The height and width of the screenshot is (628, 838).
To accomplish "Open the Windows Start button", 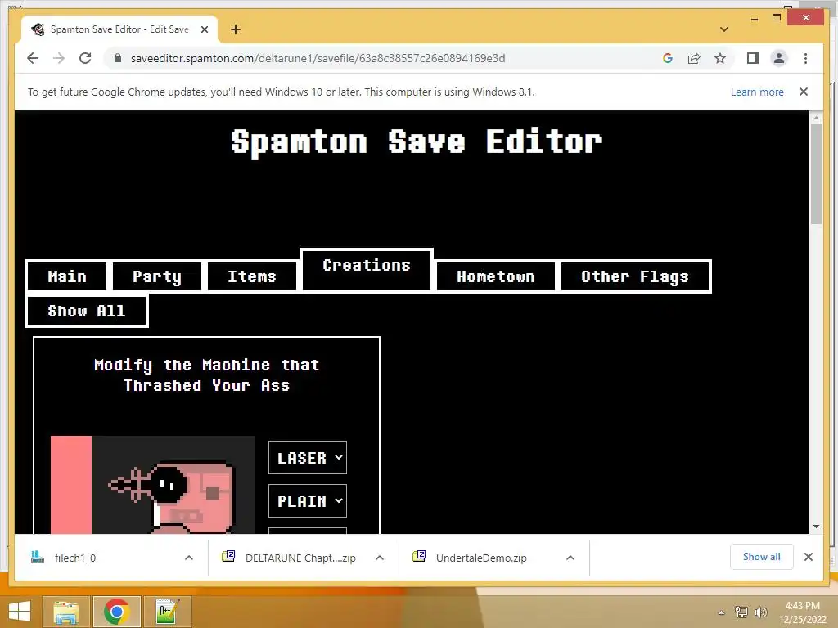I will pos(20,612).
